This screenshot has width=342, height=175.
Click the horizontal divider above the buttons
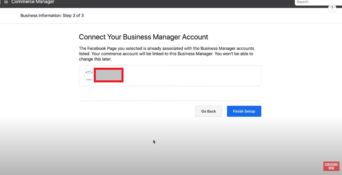tap(170, 101)
